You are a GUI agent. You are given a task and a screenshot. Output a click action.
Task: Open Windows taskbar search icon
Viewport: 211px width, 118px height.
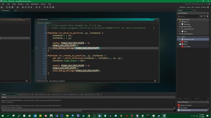8,116
